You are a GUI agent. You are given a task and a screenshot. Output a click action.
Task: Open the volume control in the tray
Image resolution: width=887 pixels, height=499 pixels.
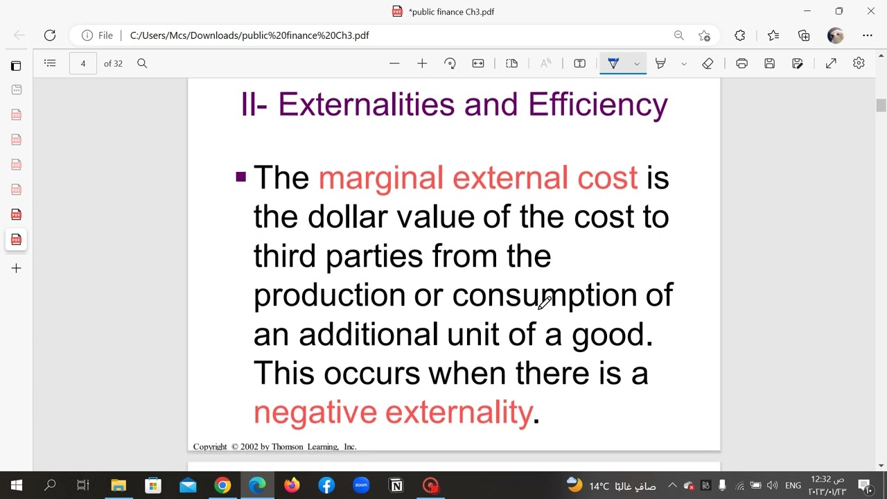[x=772, y=485]
